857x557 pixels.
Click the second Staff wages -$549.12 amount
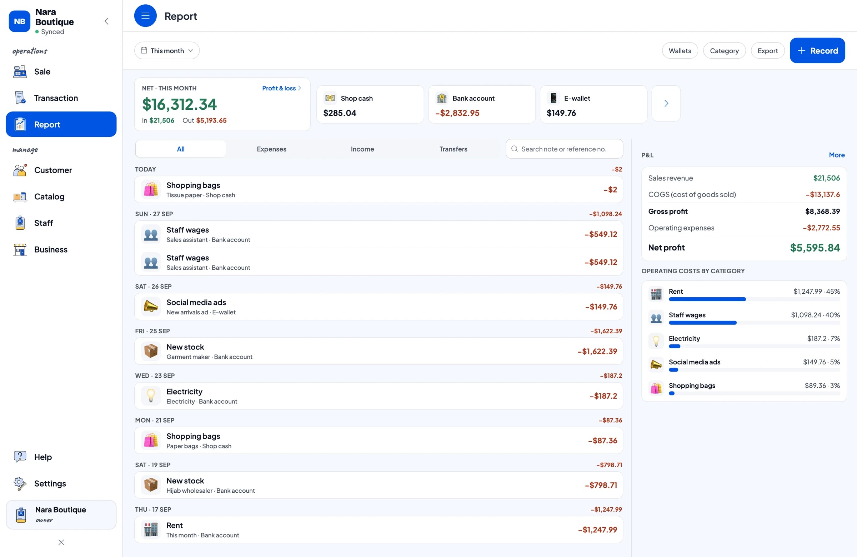tap(601, 262)
